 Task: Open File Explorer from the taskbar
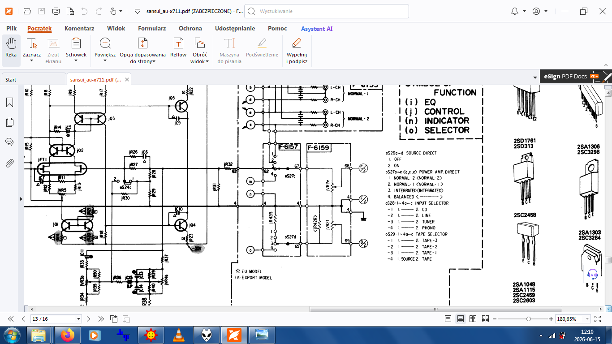[39, 335]
